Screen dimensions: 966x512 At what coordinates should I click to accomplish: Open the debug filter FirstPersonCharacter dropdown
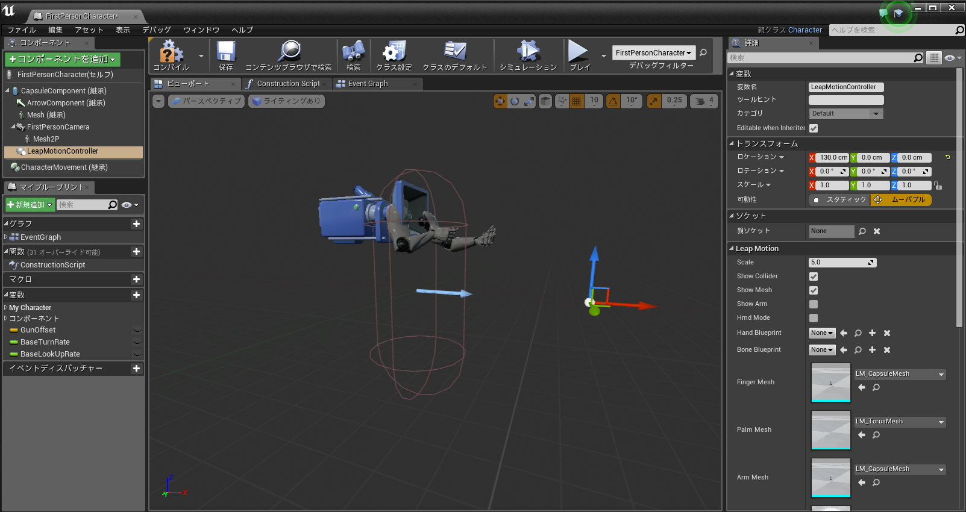tap(654, 53)
